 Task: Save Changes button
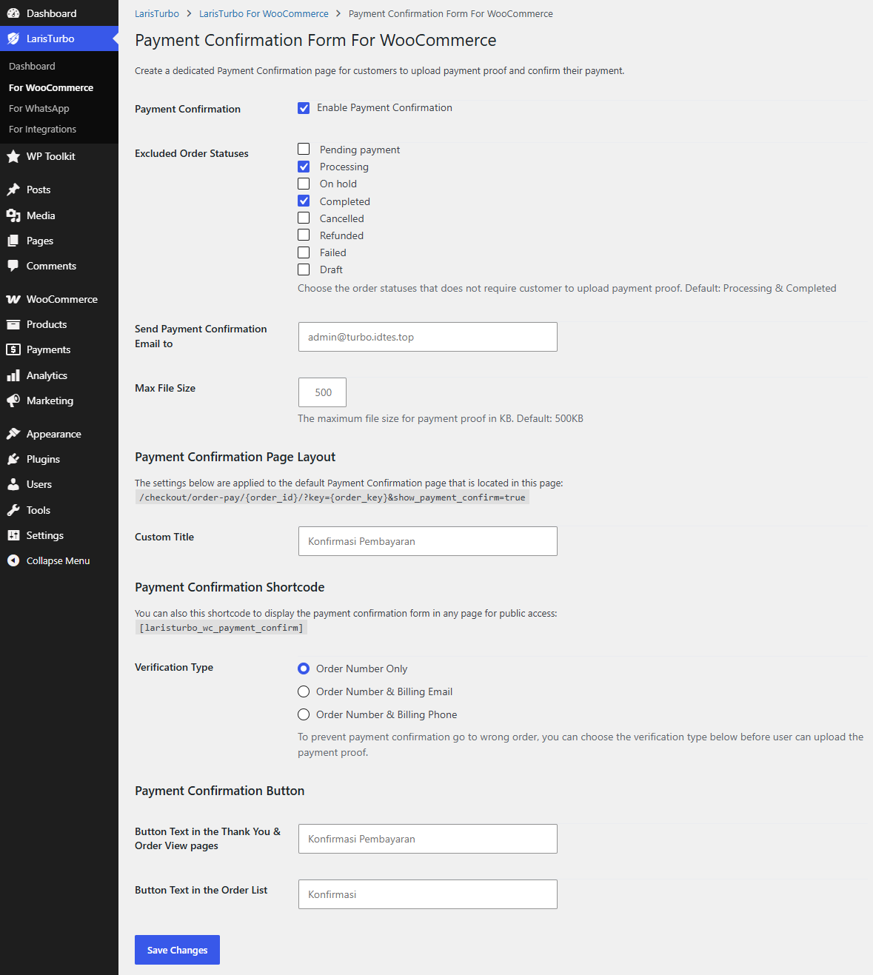click(x=177, y=950)
